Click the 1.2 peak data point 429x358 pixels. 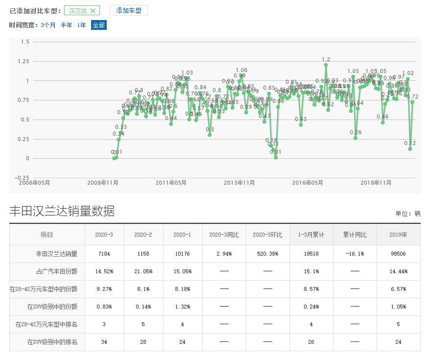click(326, 65)
